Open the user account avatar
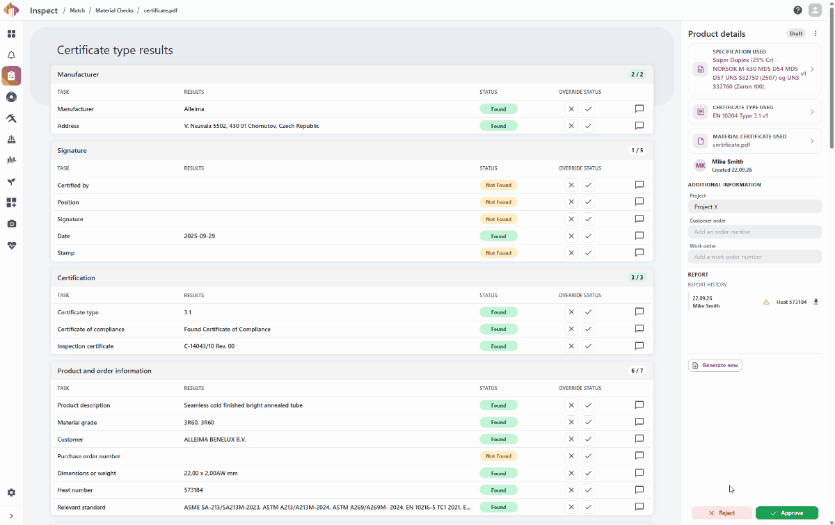This screenshot has width=835, height=525. click(815, 10)
